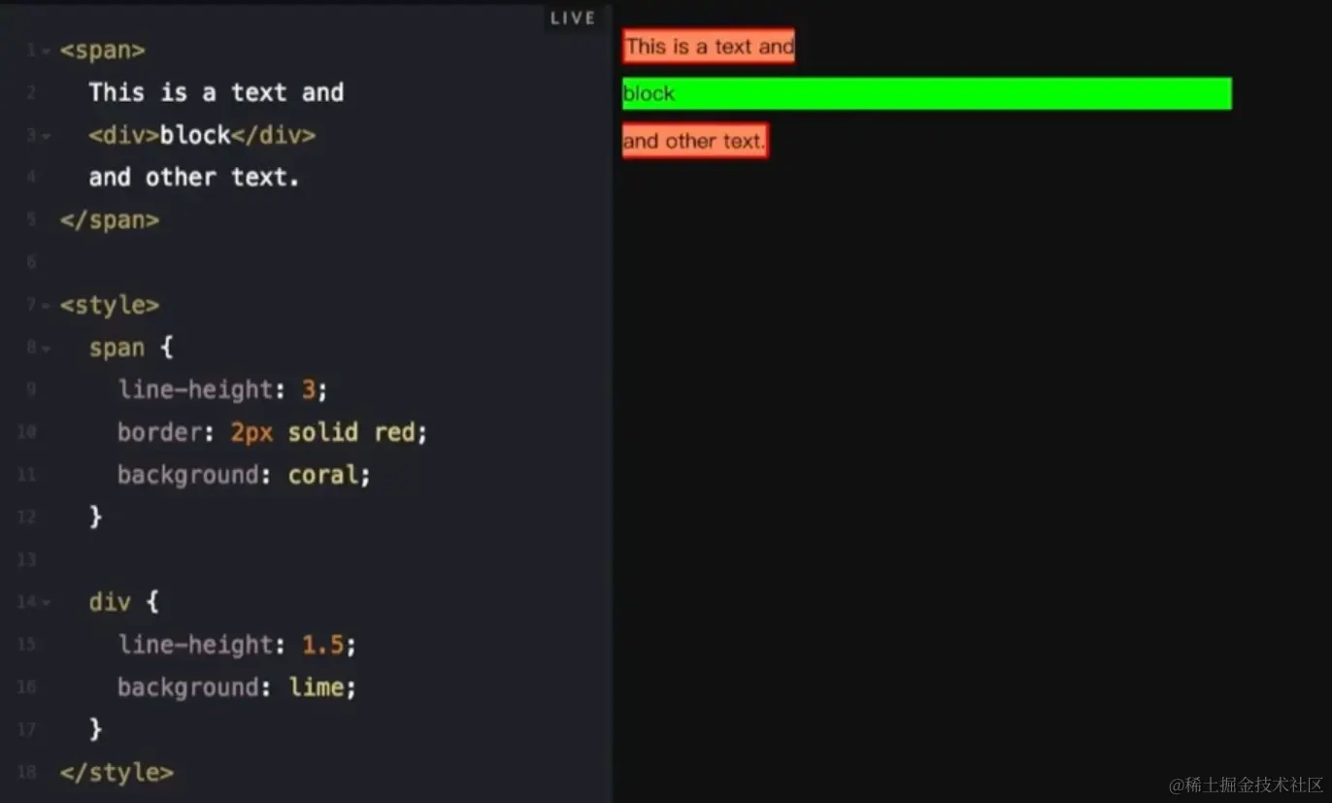
Task: Collapse the span rule fold arrow on line 8
Action: 46,349
